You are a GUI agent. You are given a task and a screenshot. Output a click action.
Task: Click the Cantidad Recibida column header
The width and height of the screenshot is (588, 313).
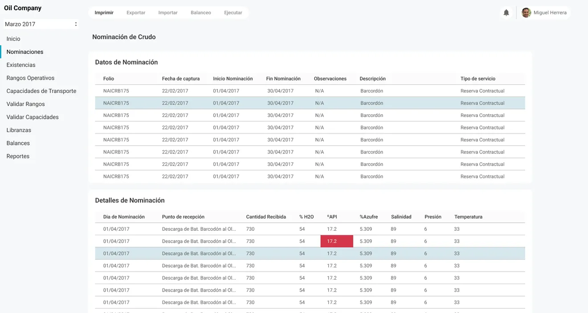266,217
